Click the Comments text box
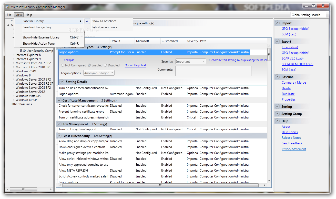 click(213, 71)
